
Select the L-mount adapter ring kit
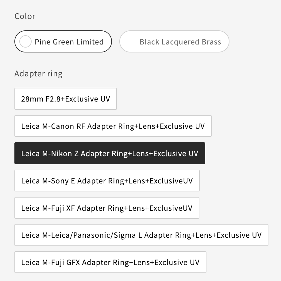point(141,235)
